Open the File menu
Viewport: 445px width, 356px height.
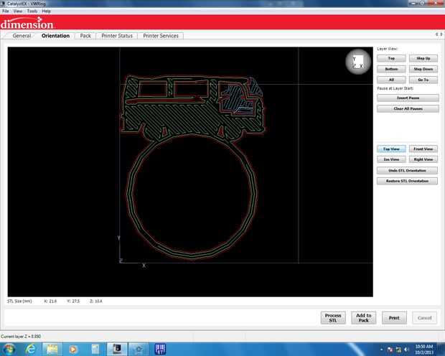point(6,11)
